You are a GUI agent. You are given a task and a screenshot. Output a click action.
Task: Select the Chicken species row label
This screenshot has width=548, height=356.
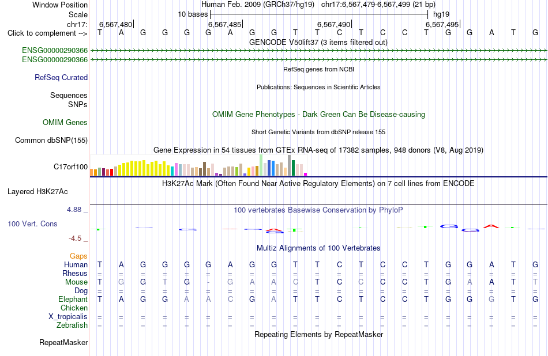click(x=74, y=308)
